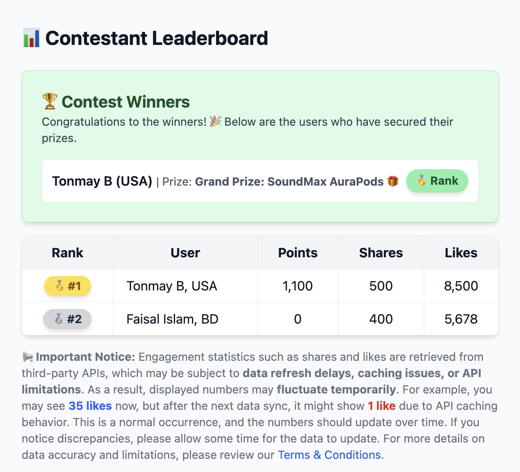This screenshot has width=520, height=472.
Task: Click the gray #2 rank badge
Action: tap(68, 319)
